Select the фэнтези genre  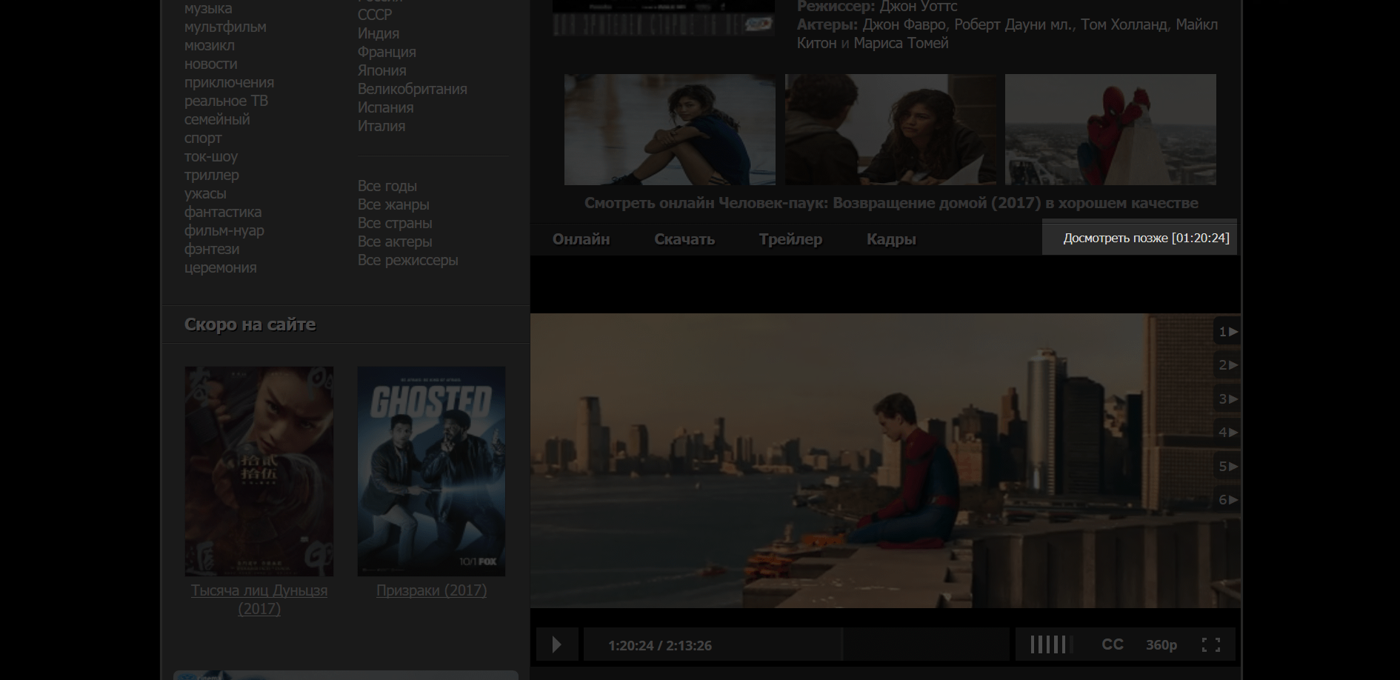click(x=212, y=249)
